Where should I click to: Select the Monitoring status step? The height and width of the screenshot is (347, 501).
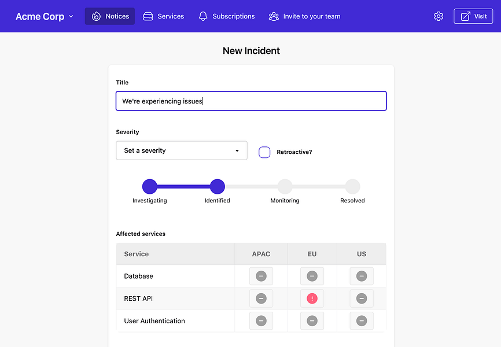pos(285,187)
